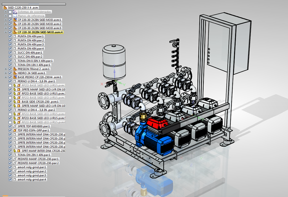Click the part icon of SPRTE TDF 600X800.par:1
This screenshot has width=288, height=197.
[x=15, y=126]
